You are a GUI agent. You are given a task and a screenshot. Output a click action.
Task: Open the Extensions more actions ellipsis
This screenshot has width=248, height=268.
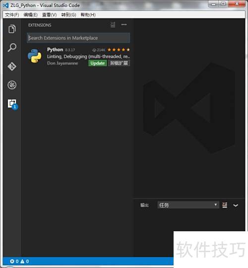[x=124, y=25]
